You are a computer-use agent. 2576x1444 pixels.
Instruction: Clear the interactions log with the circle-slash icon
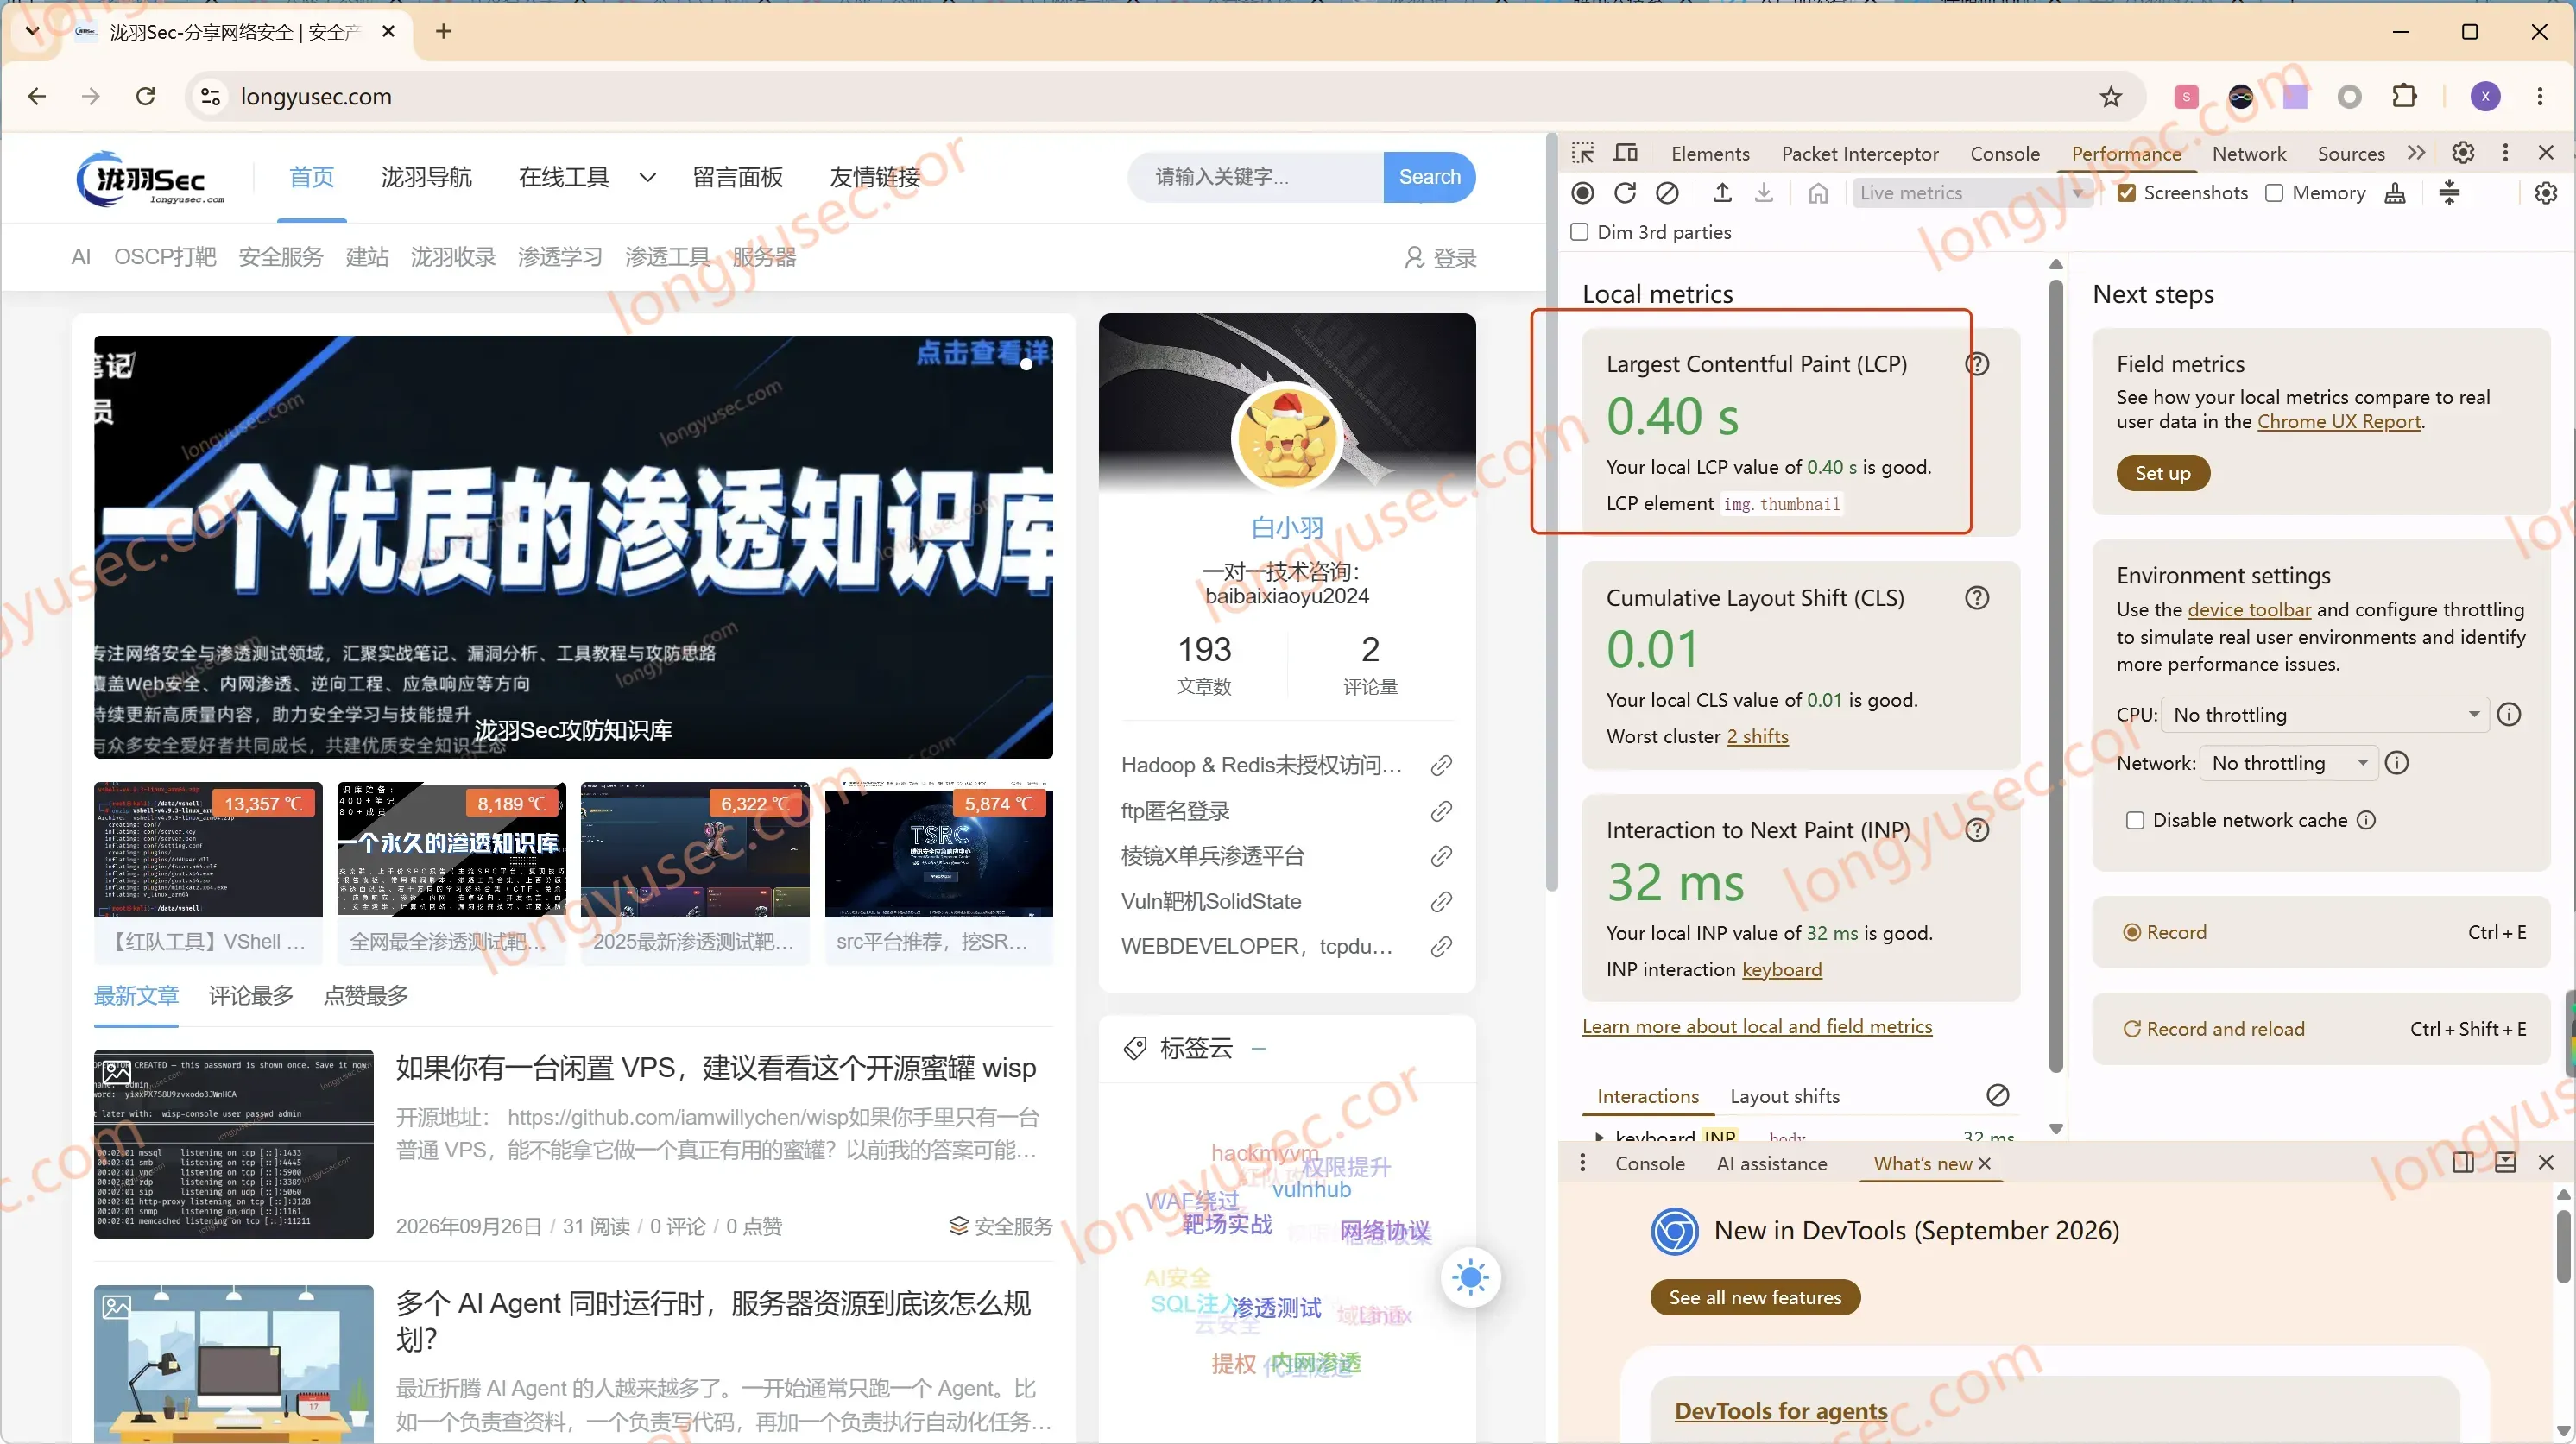tap(1998, 1095)
